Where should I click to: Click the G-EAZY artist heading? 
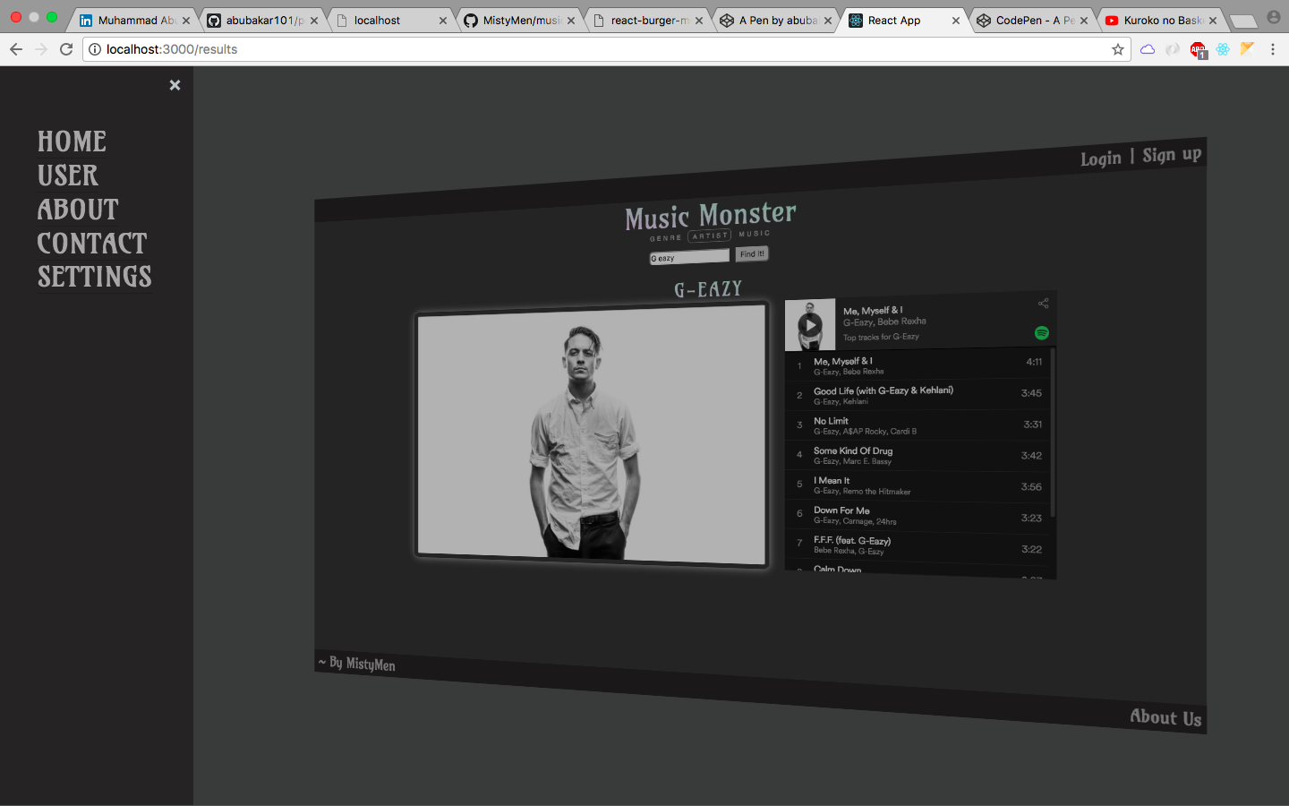pyautogui.click(x=708, y=288)
